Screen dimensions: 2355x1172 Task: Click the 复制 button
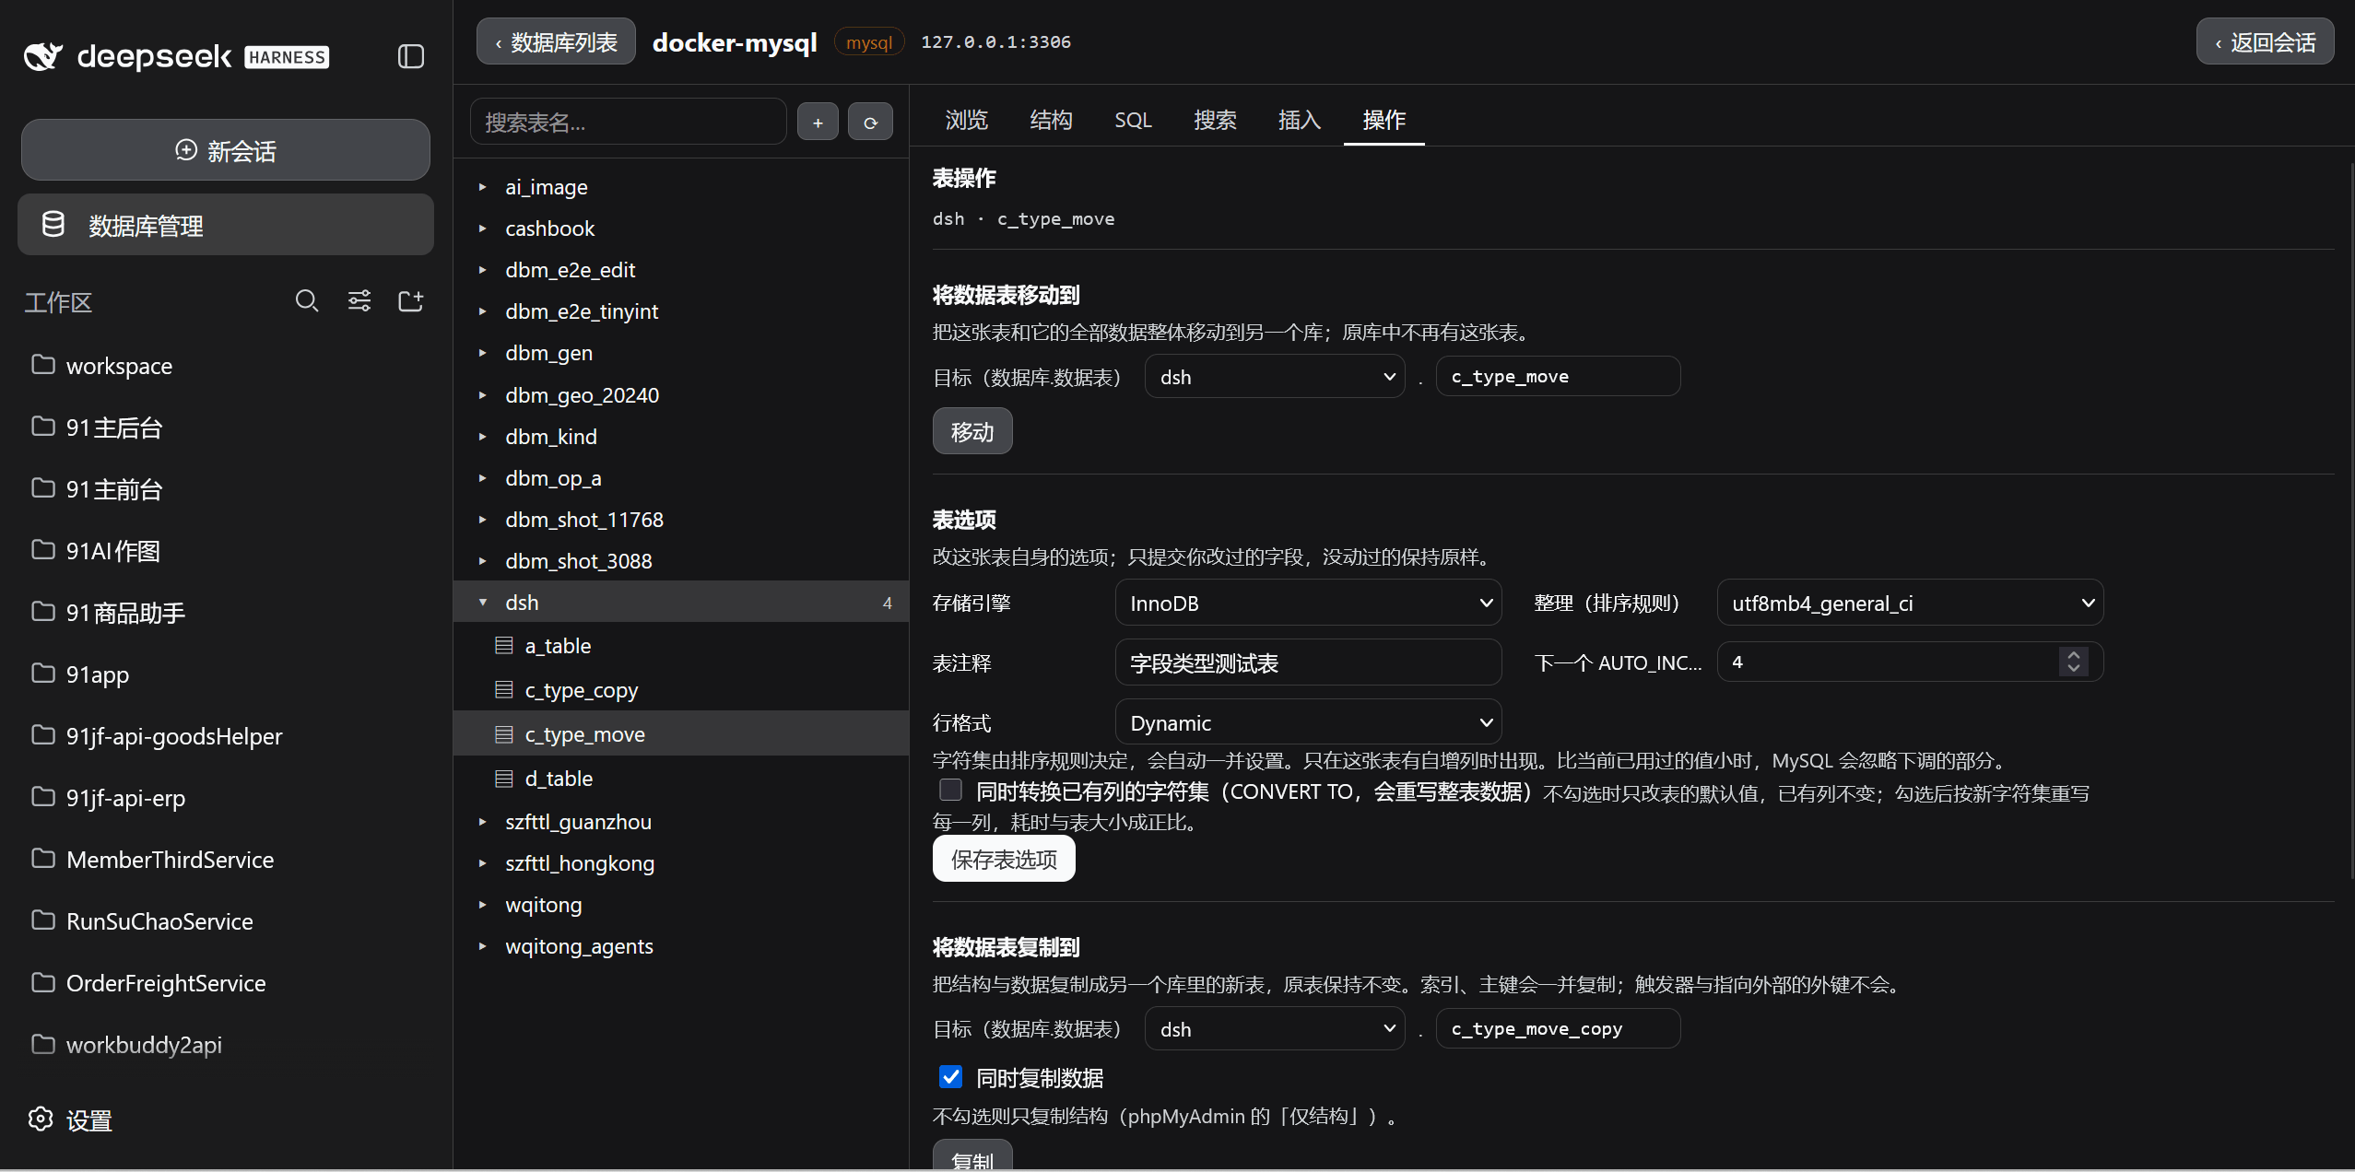(972, 1157)
